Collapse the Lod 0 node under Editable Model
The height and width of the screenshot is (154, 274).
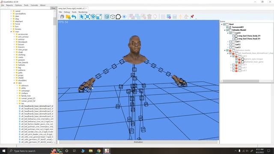228,33
